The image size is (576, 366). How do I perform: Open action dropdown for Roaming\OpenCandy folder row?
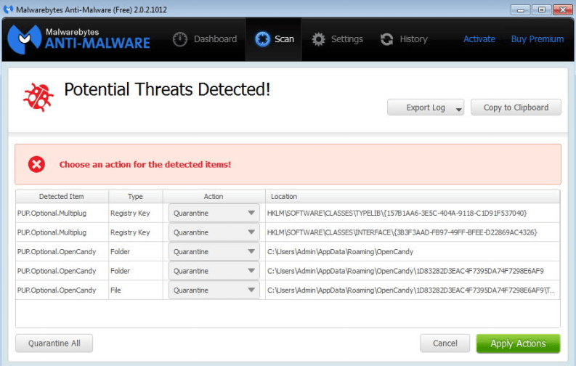tap(214, 251)
